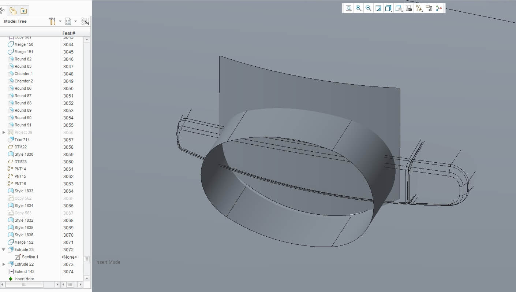516x292 pixels.
Task: Click the Refit view icon
Action: click(x=349, y=8)
